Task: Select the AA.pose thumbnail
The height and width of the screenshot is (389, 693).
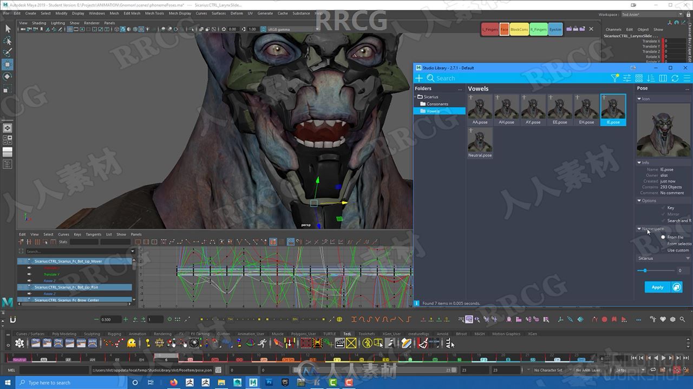Action: (x=480, y=110)
